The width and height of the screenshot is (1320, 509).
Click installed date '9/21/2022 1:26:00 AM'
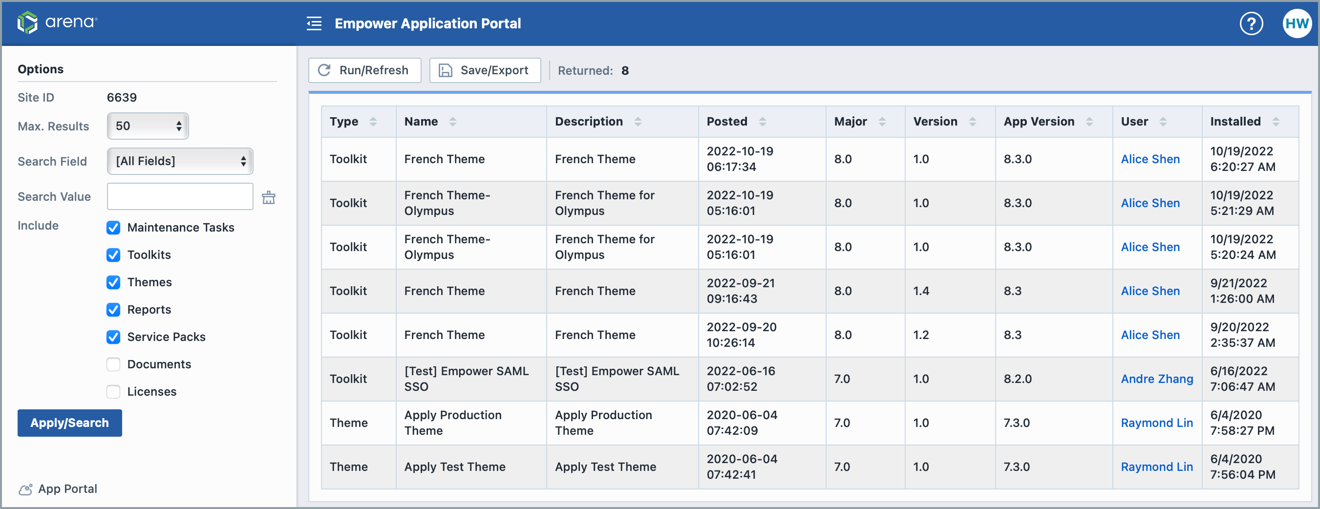(1242, 291)
